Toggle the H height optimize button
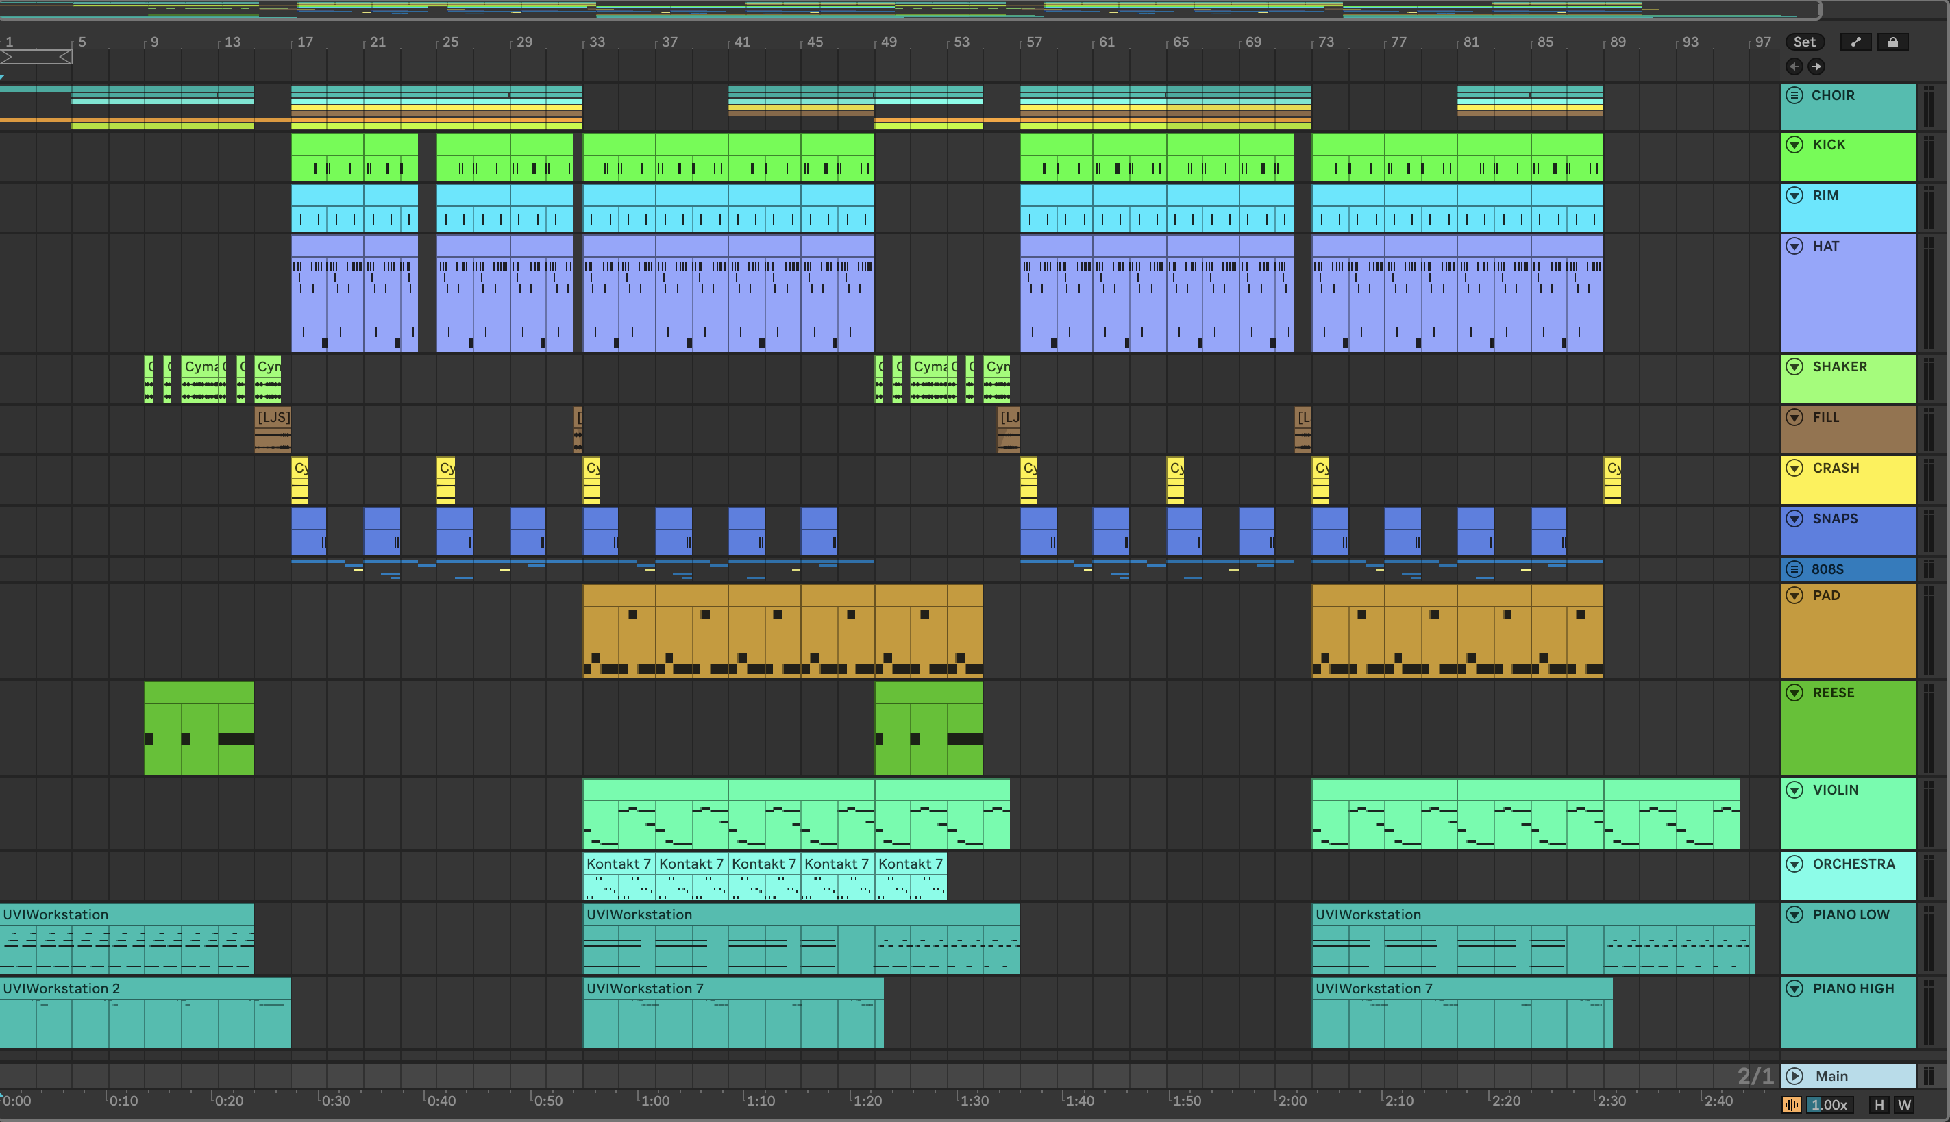The image size is (1950, 1122). point(1879,1105)
